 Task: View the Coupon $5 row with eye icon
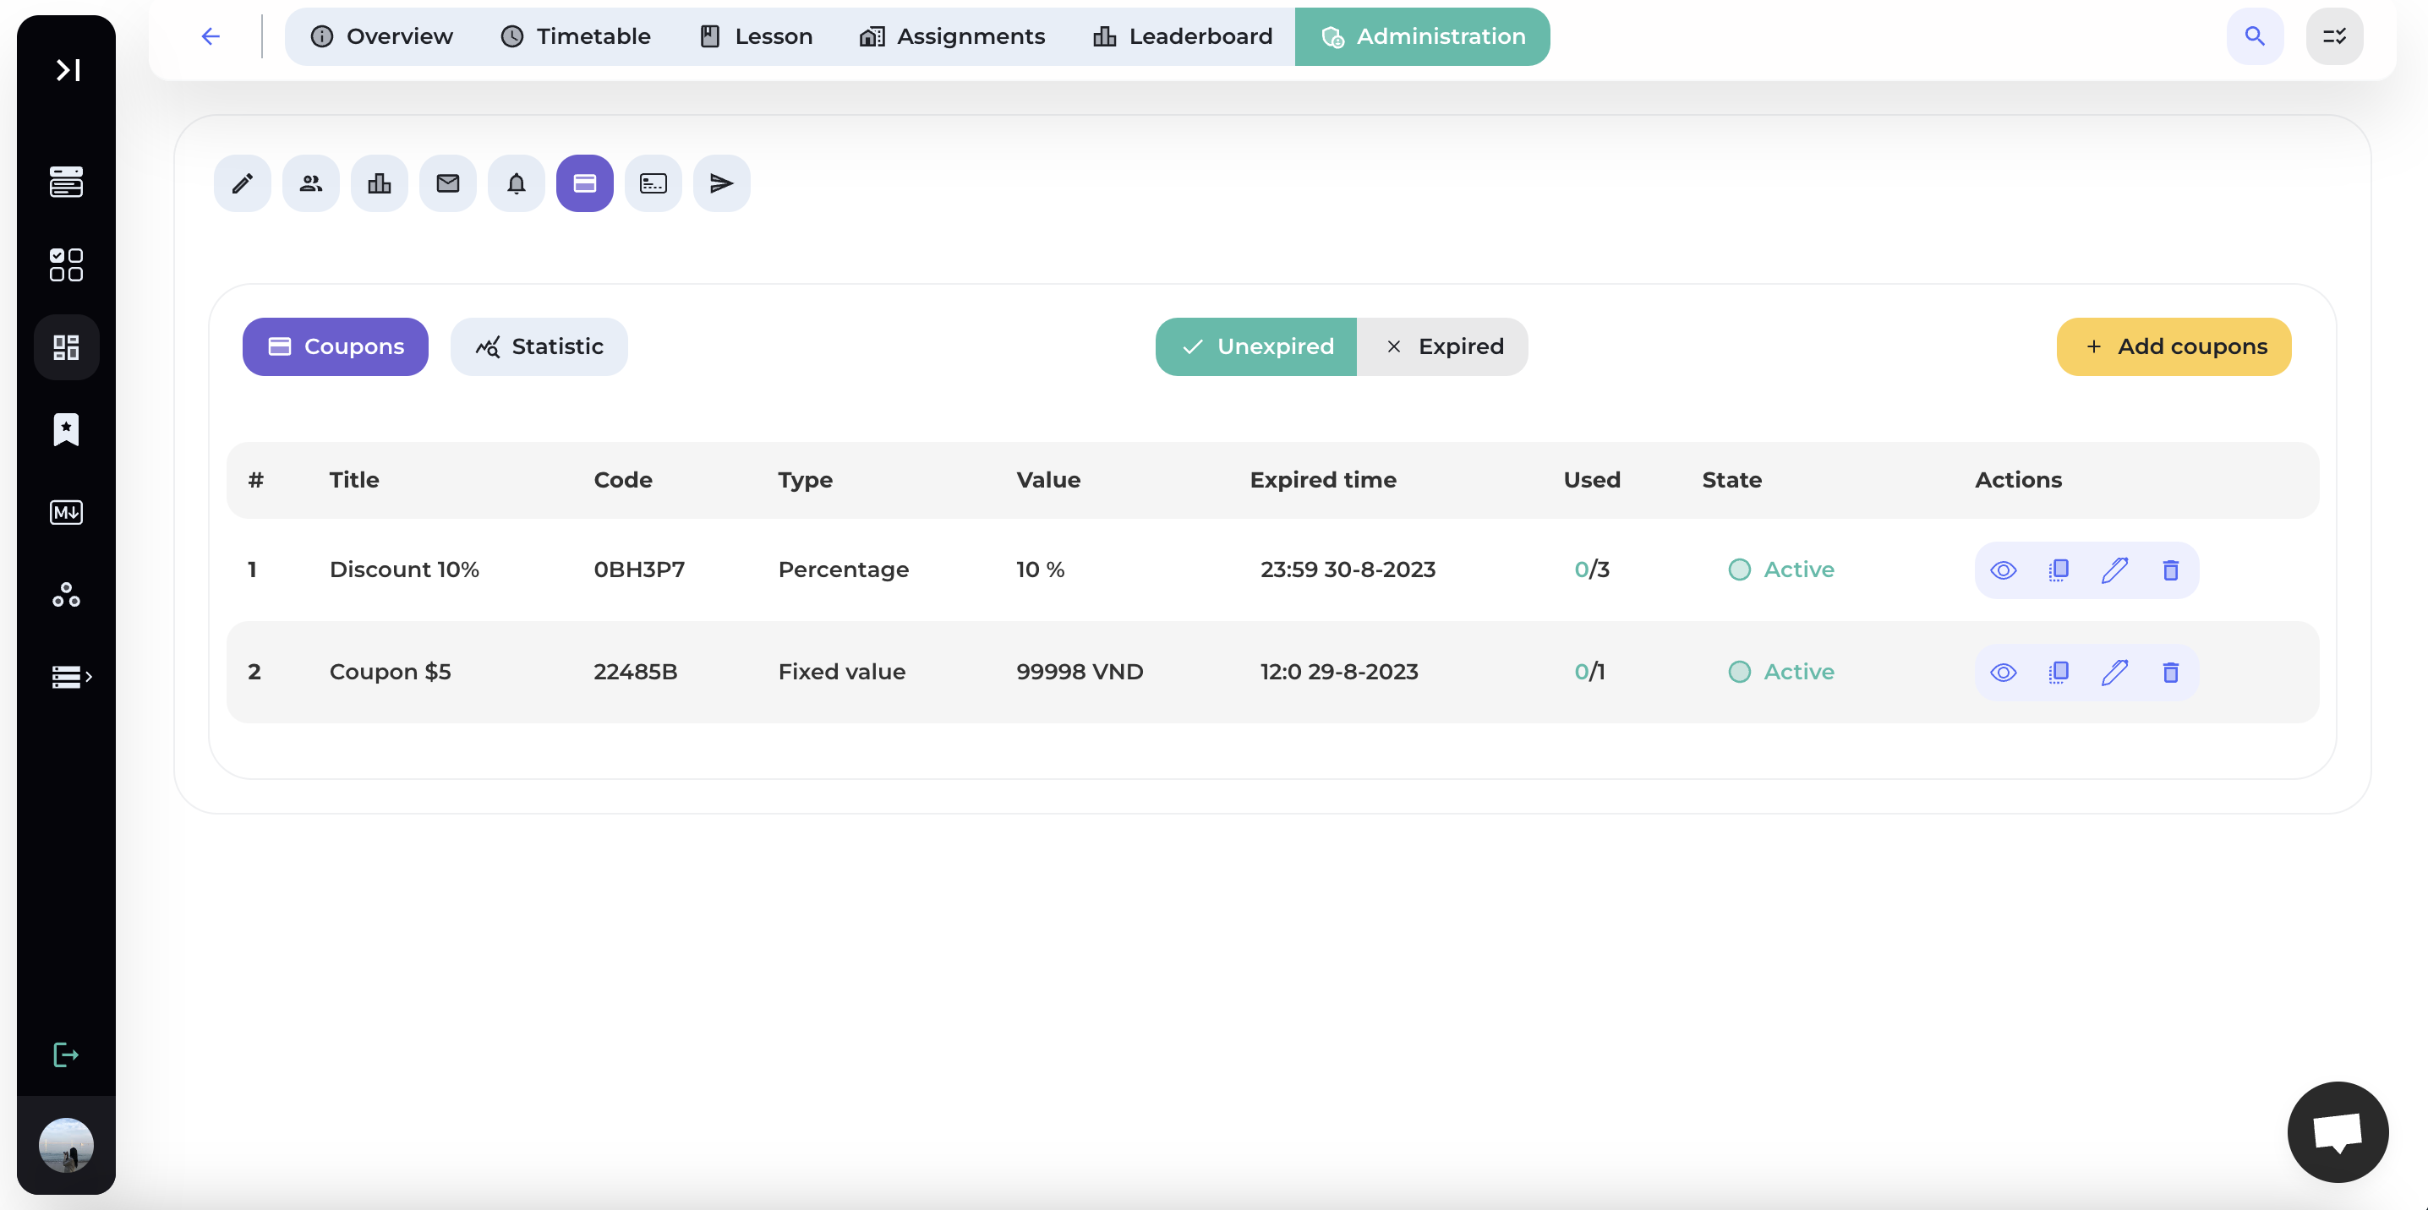pos(2003,672)
